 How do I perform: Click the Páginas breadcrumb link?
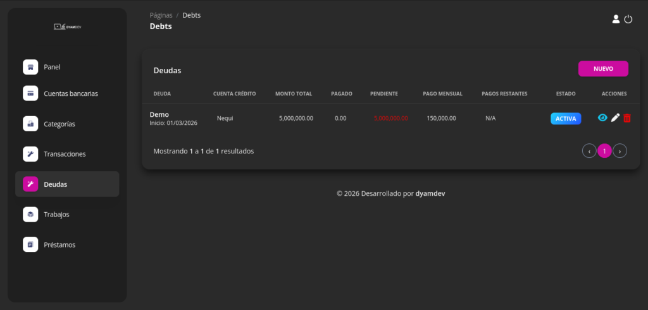[161, 15]
